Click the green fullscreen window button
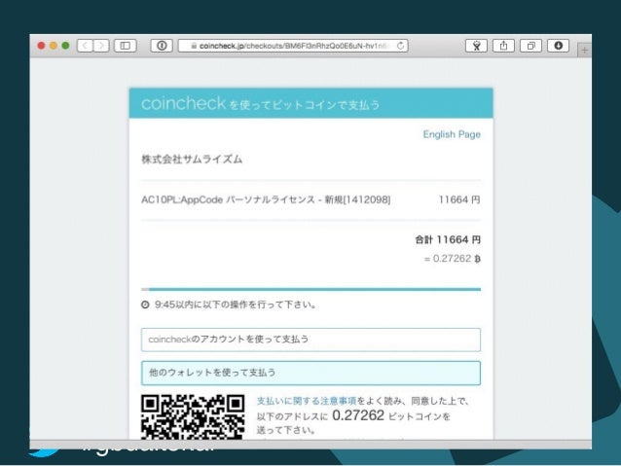 (65, 46)
